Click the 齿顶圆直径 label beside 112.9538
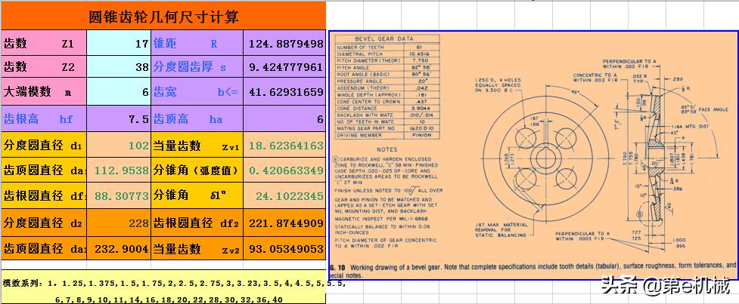Viewport: 739px width, 304px height. (x=44, y=170)
